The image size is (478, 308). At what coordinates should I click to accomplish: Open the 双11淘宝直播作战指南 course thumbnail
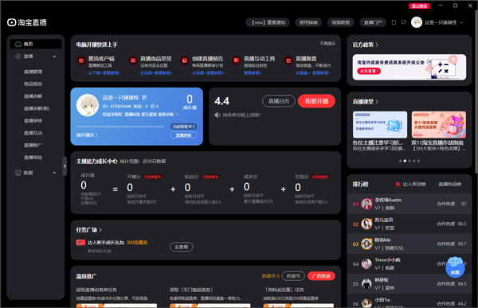click(x=439, y=125)
